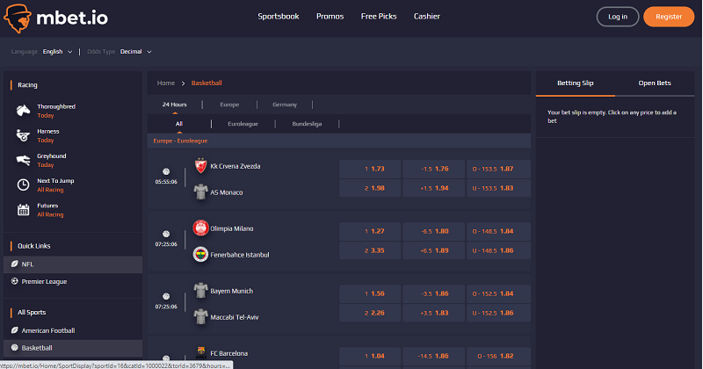Click the Fenerbahce Istanbul team crest

200,254
